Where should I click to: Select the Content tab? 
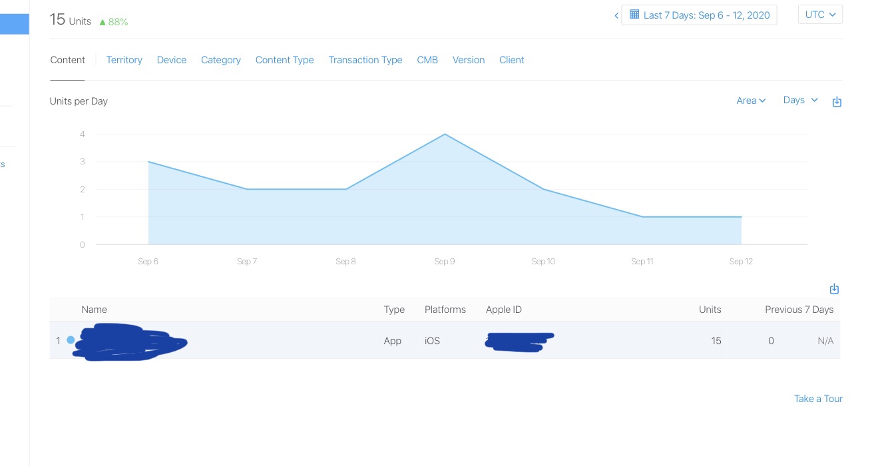[x=67, y=60]
